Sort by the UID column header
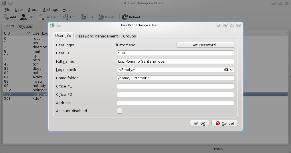Screen dimensions: 291x153 click(x=16, y=33)
